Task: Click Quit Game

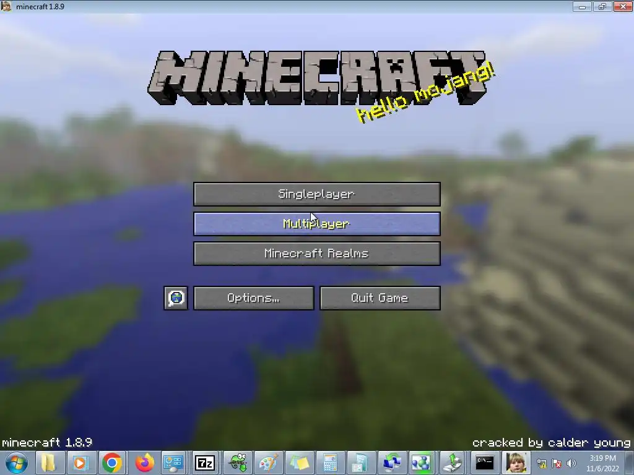Action: pos(380,298)
